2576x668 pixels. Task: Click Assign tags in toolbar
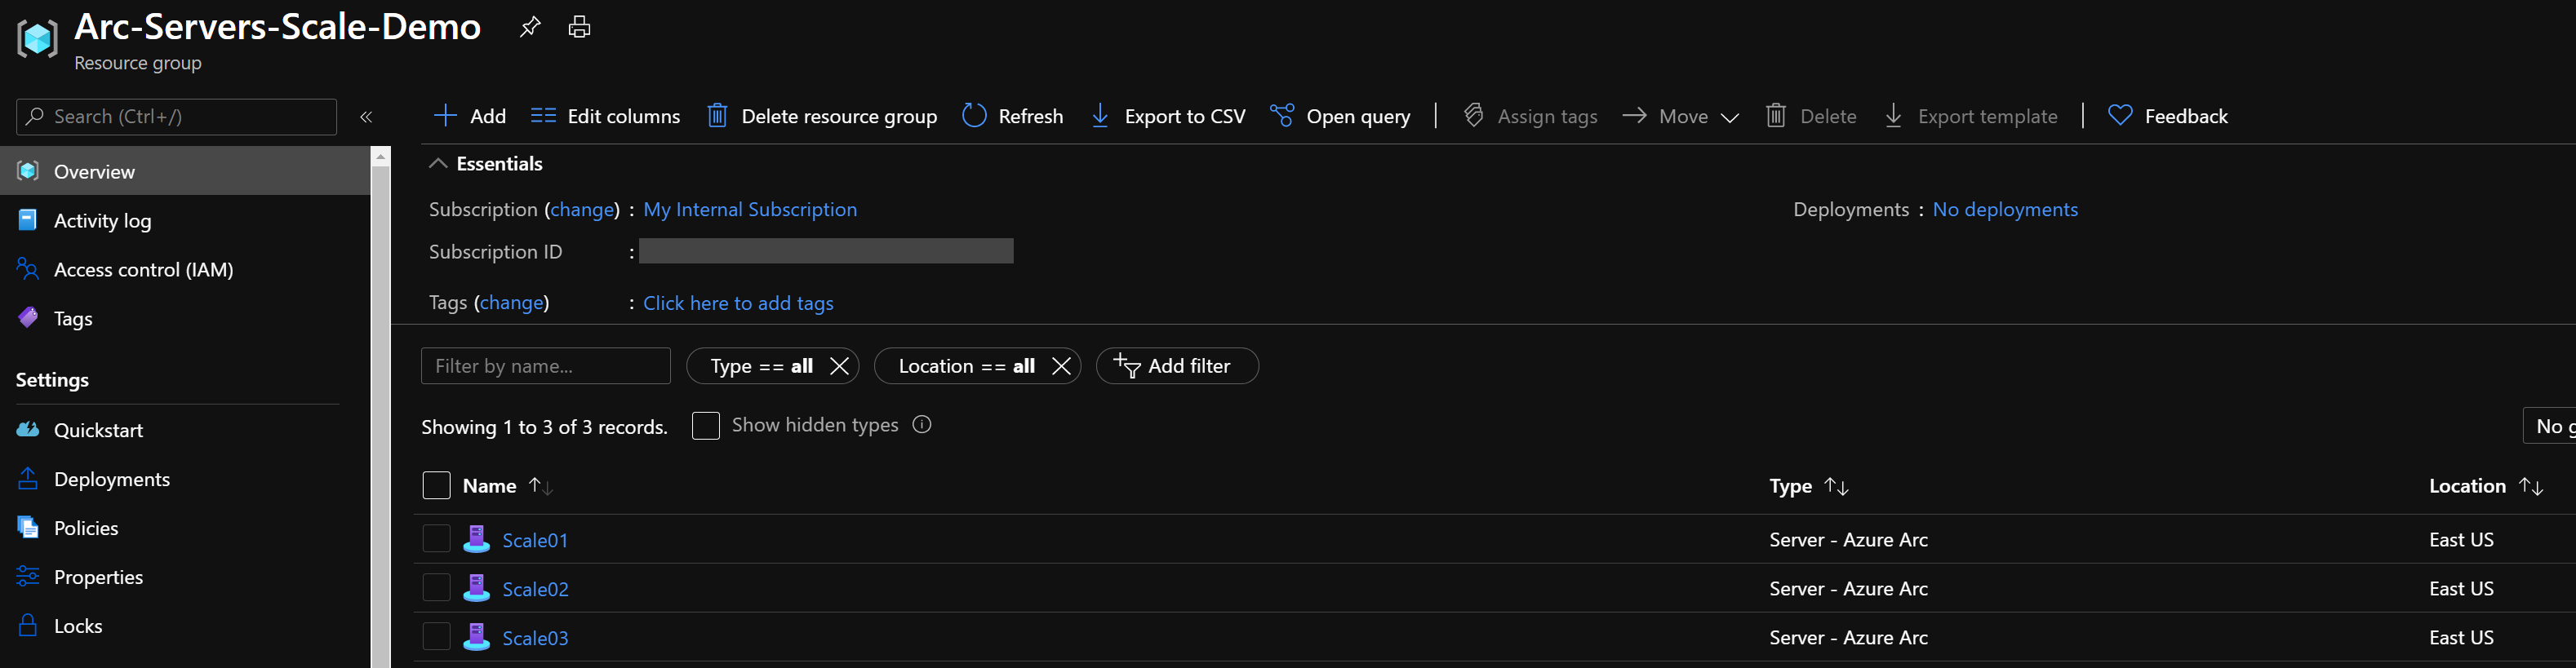[1530, 116]
